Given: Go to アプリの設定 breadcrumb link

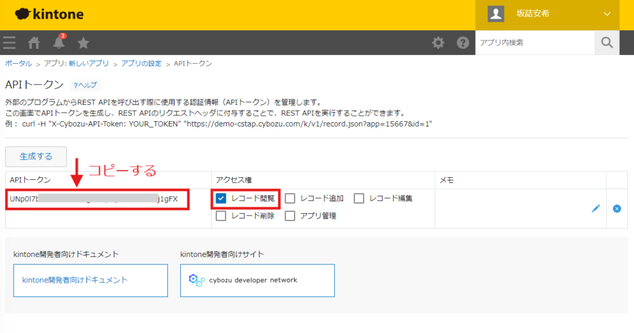Looking at the screenshot, I should (x=141, y=64).
